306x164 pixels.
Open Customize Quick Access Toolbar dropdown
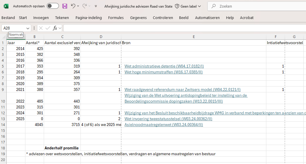96,6
